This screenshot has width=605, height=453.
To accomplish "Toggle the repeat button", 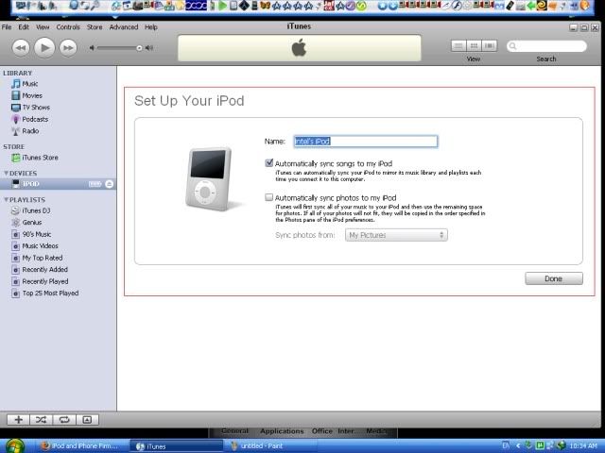I will pyautogui.click(x=63, y=418).
